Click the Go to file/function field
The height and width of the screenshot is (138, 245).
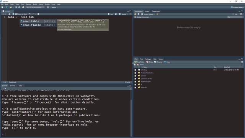pos(35,7)
